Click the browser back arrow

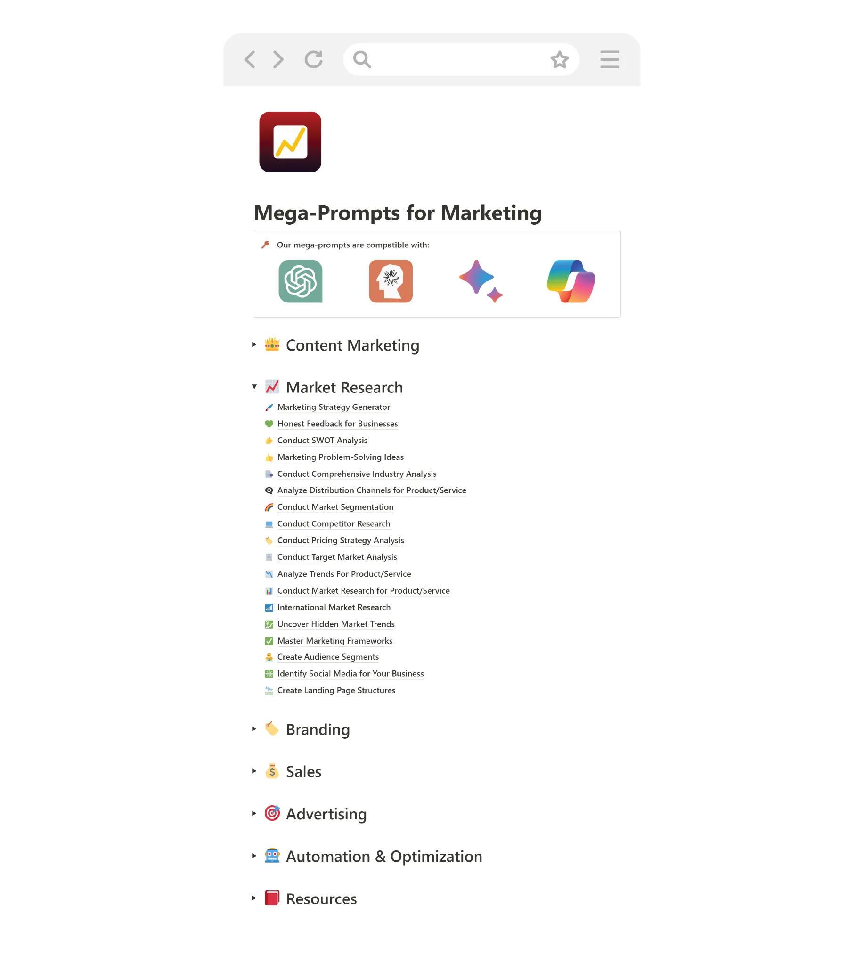pyautogui.click(x=250, y=59)
